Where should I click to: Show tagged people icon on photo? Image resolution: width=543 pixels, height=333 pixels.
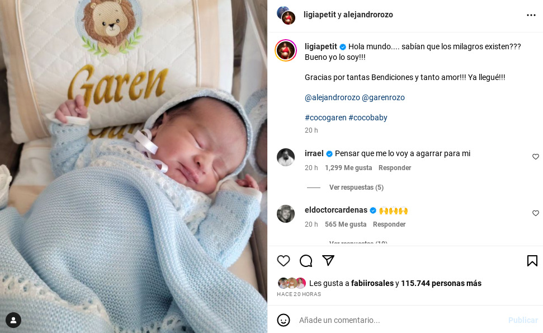click(13, 320)
